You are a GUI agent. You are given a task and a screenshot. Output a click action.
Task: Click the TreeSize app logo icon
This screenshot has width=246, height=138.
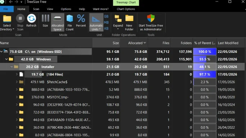click(2, 2)
